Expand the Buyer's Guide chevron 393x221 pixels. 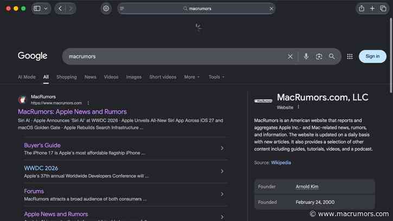click(222, 148)
